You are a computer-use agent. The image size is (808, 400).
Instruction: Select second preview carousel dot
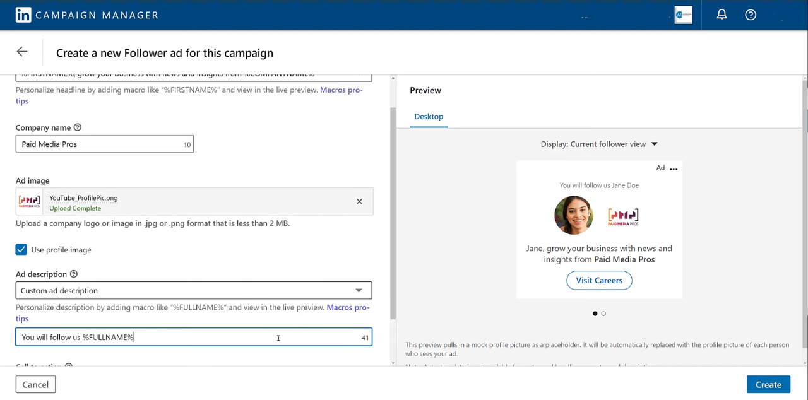603,314
